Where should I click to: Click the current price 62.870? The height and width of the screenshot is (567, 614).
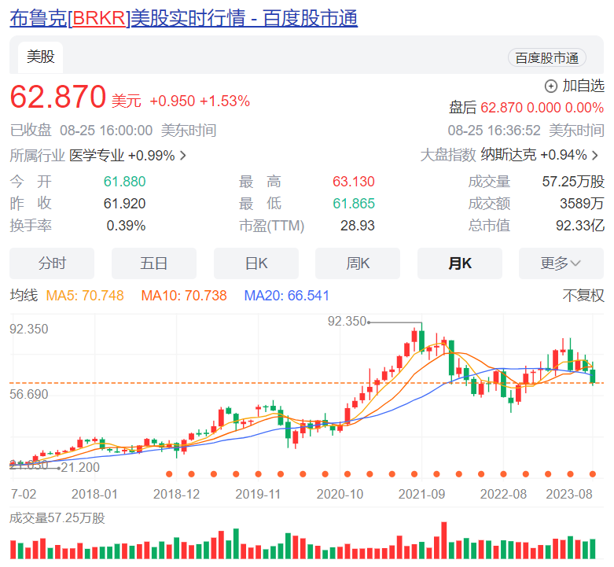click(58, 97)
